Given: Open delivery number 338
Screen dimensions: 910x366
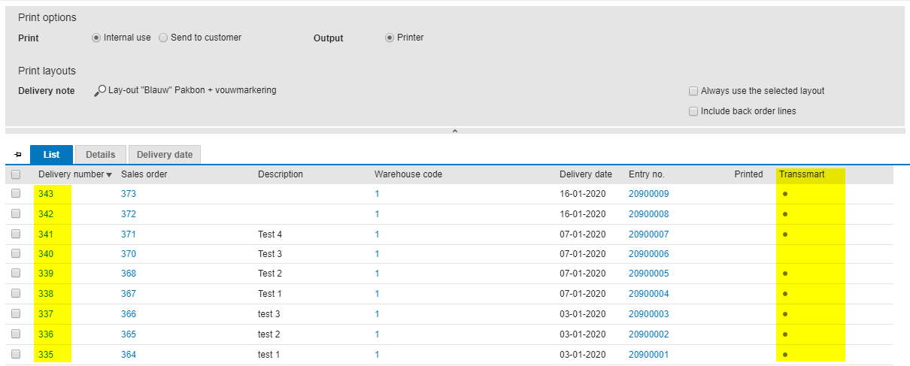Looking at the screenshot, I should point(46,295).
